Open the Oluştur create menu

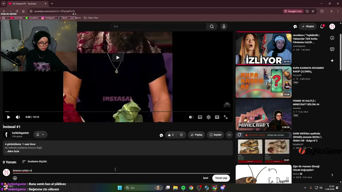click(308, 26)
